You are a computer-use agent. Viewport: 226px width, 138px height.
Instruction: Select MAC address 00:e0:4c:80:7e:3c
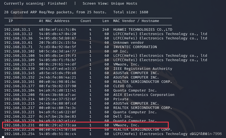tap(58, 108)
